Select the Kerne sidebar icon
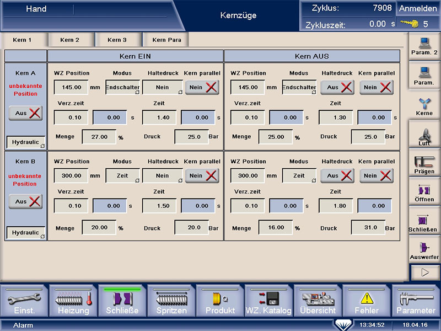Image resolution: width=441 pixels, height=331 pixels. tap(424, 106)
